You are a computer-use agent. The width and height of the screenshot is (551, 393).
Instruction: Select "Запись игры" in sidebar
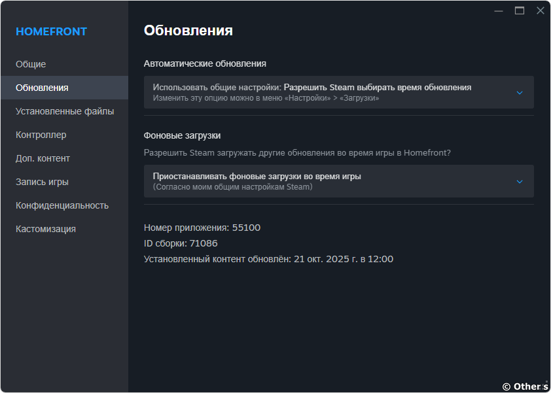[42, 182]
